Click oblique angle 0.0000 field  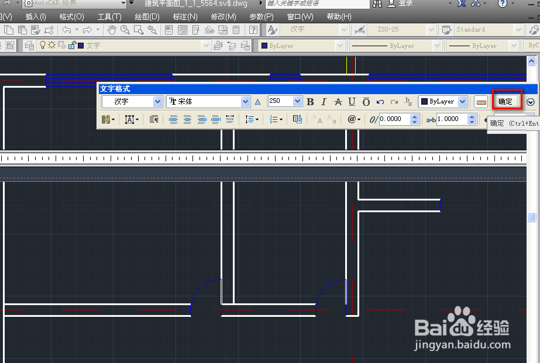[395, 119]
